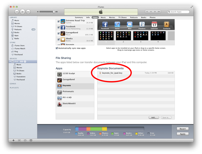Open Purchased under Store section
The height and width of the screenshot is (154, 202).
(18, 54)
